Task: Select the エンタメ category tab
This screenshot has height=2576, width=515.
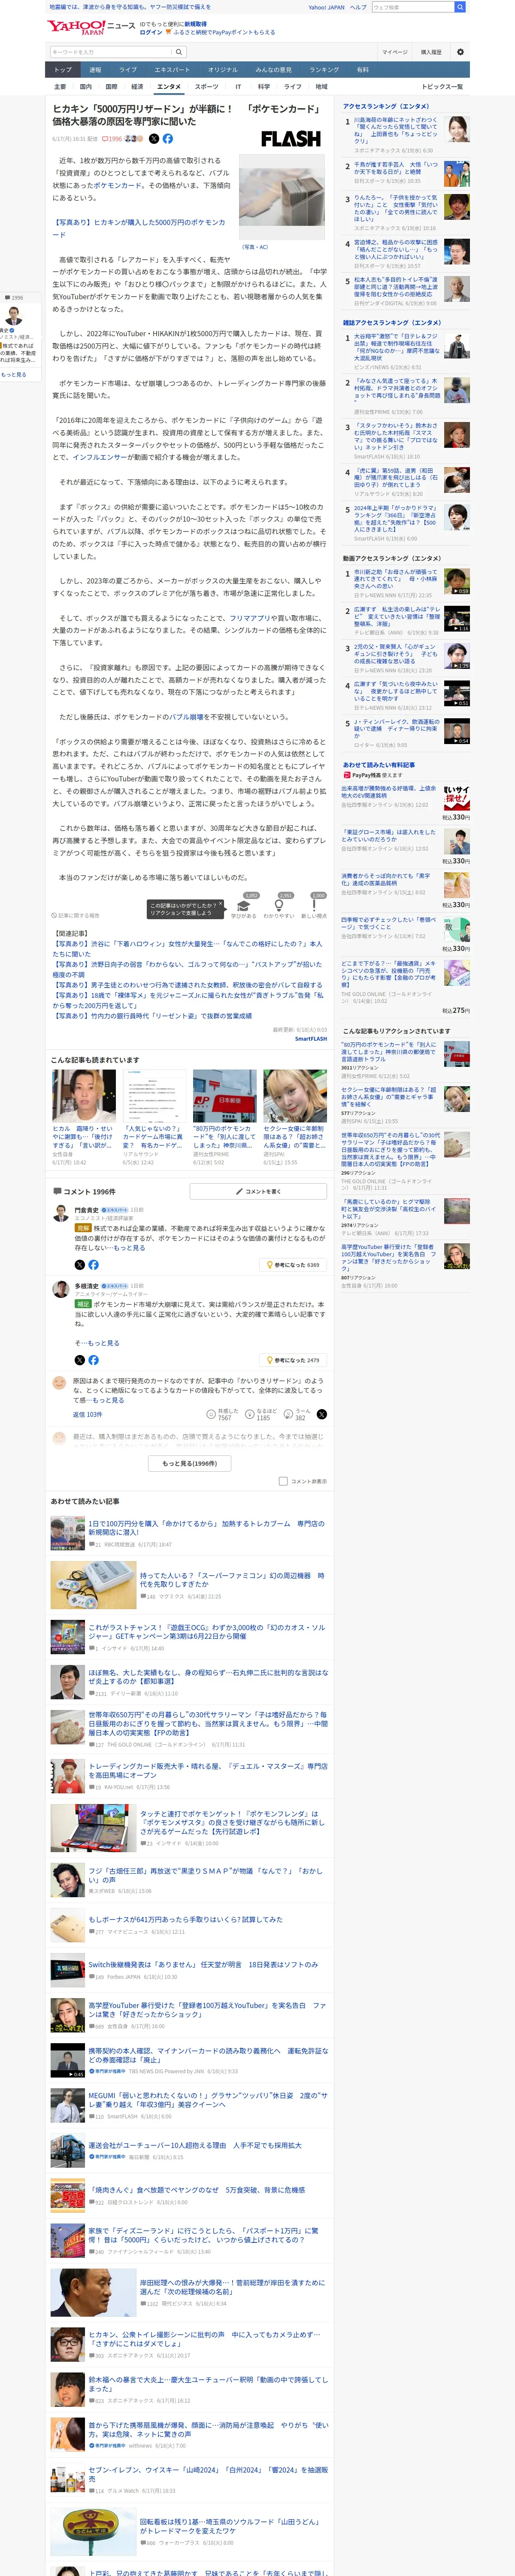Action: 169,87
